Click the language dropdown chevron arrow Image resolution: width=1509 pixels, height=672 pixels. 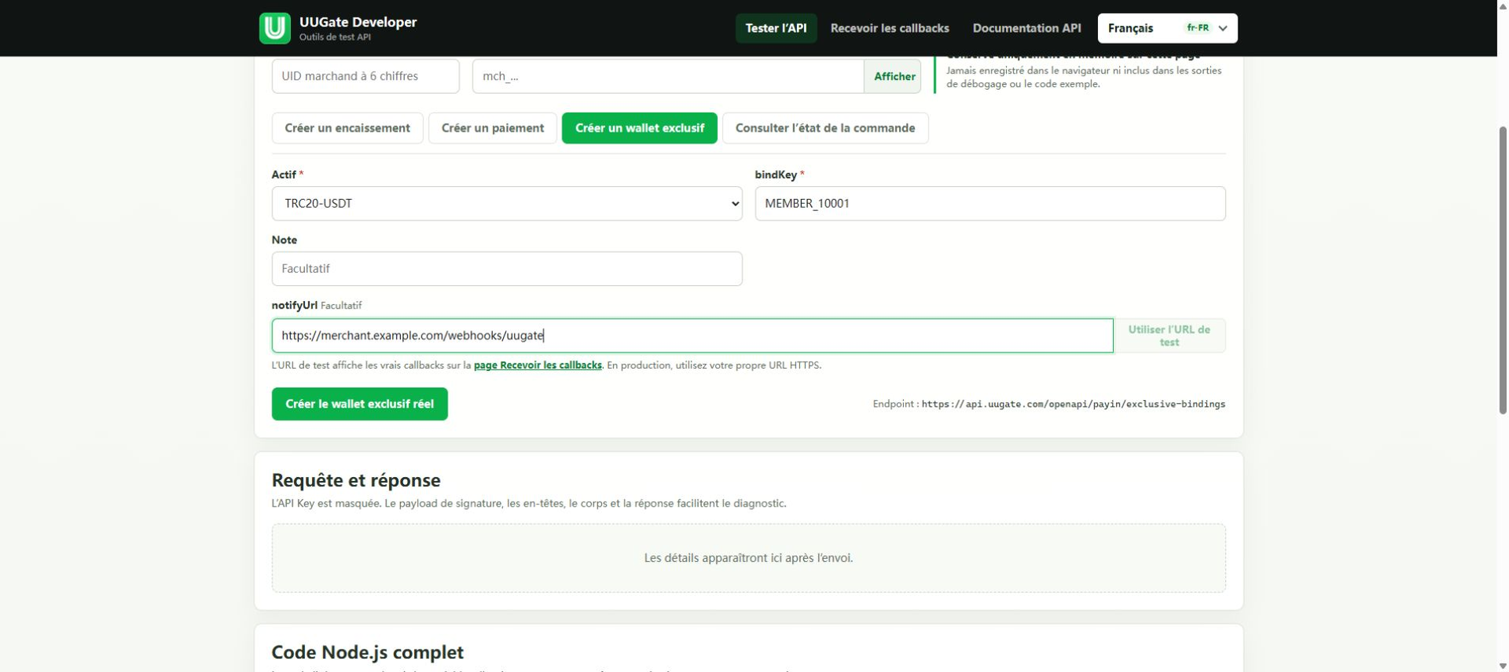pos(1223,28)
